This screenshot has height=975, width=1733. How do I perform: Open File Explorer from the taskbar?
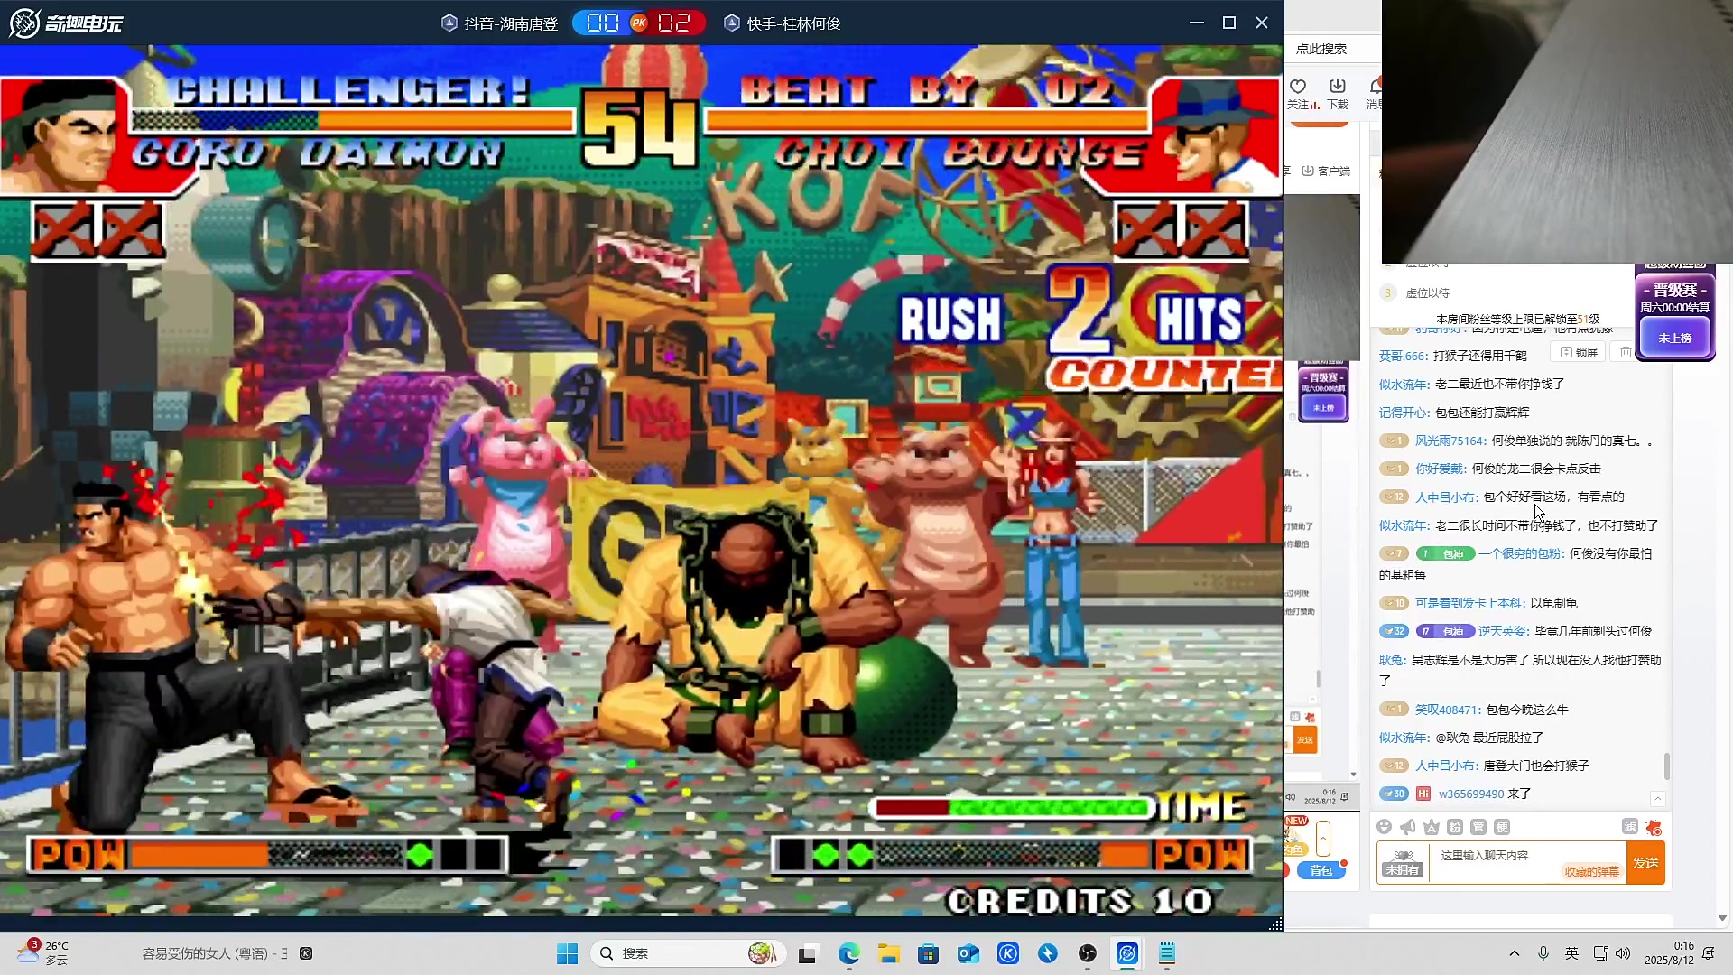click(889, 953)
